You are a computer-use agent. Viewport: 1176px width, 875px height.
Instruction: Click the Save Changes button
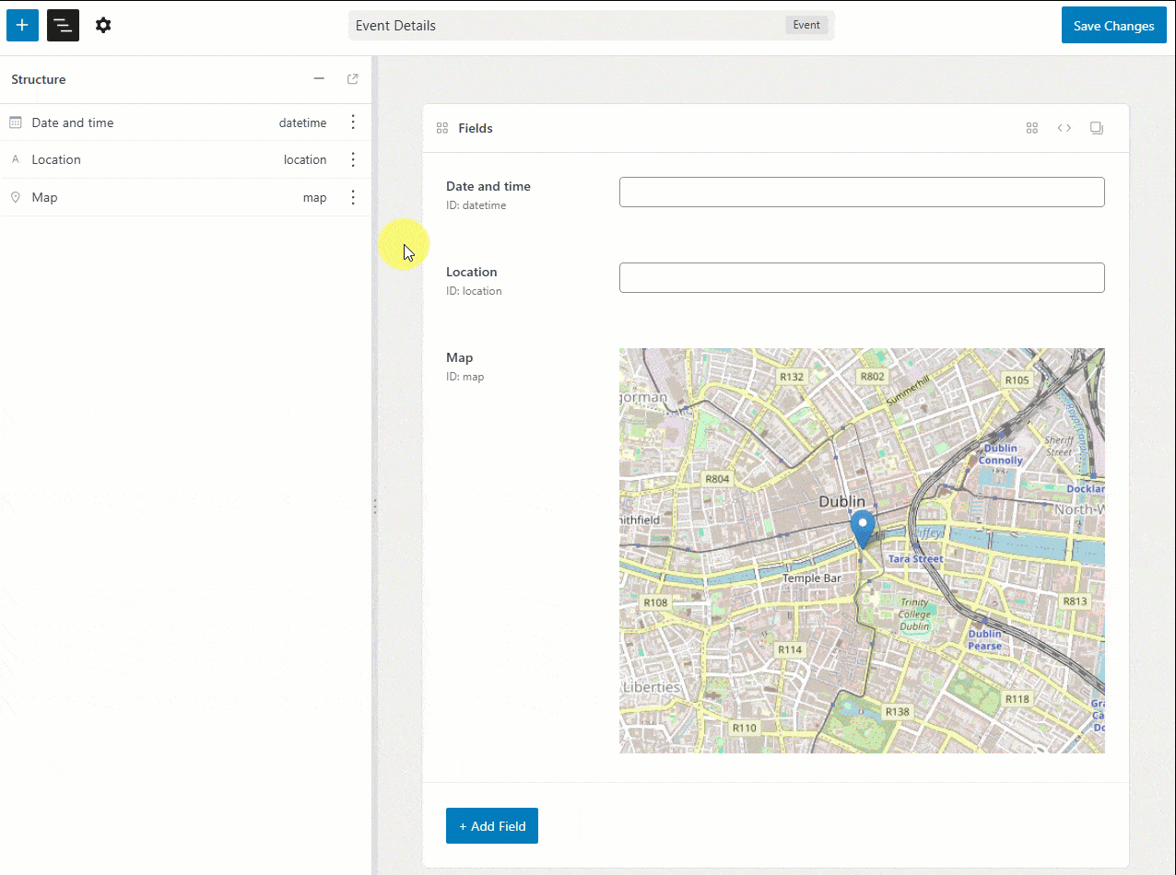[x=1113, y=26]
